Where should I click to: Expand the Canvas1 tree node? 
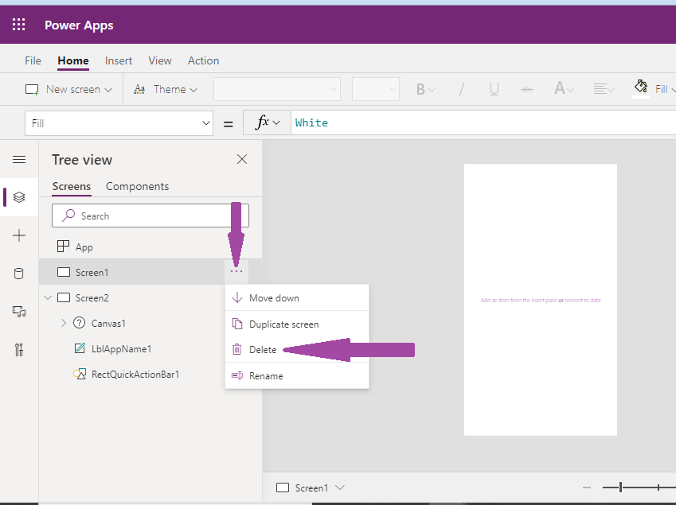click(62, 323)
